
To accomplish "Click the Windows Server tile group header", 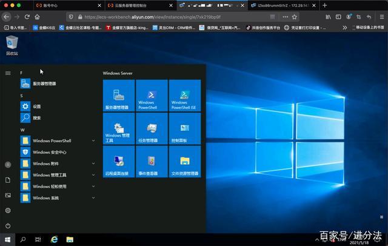I will coord(118,73).
